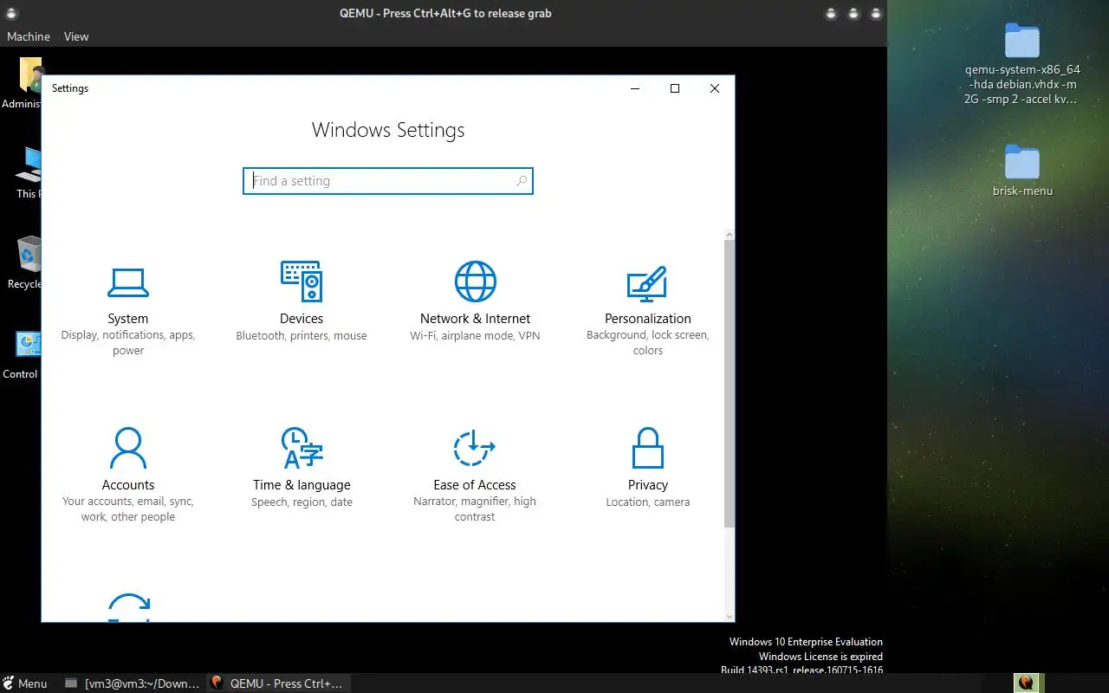Screen dimensions: 1109x693
Task: Switch to the vm3 terminal taskbar entry
Action: 133,683
